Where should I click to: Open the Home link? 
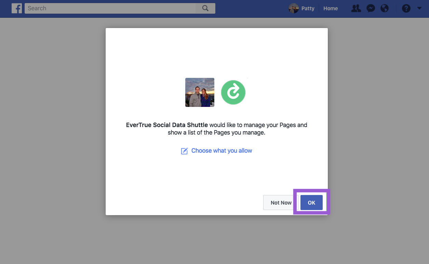click(331, 8)
